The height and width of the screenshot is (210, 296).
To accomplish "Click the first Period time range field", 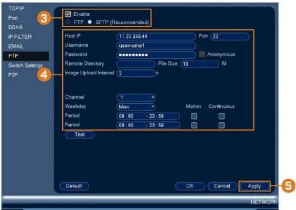I will (148, 116).
